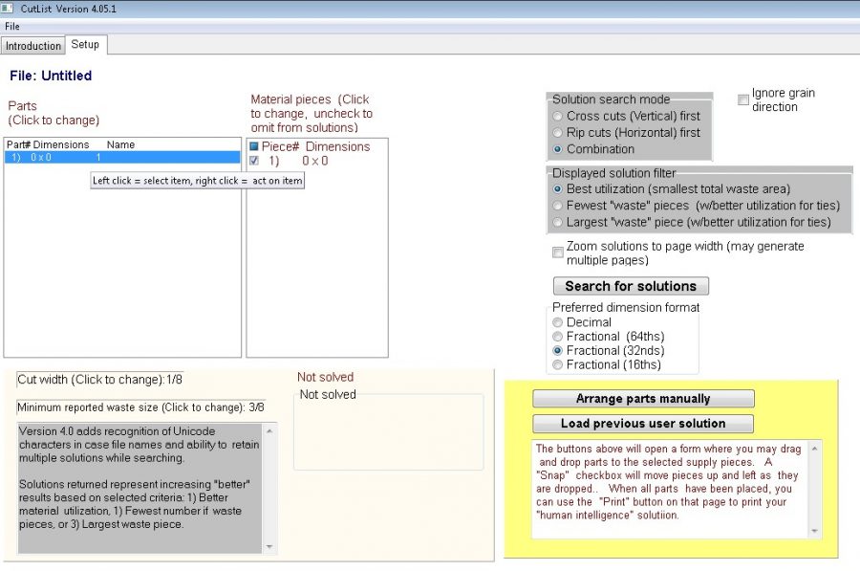This screenshot has width=860, height=571.
Task: Select part 1 row in Parts list
Action: [x=122, y=158]
